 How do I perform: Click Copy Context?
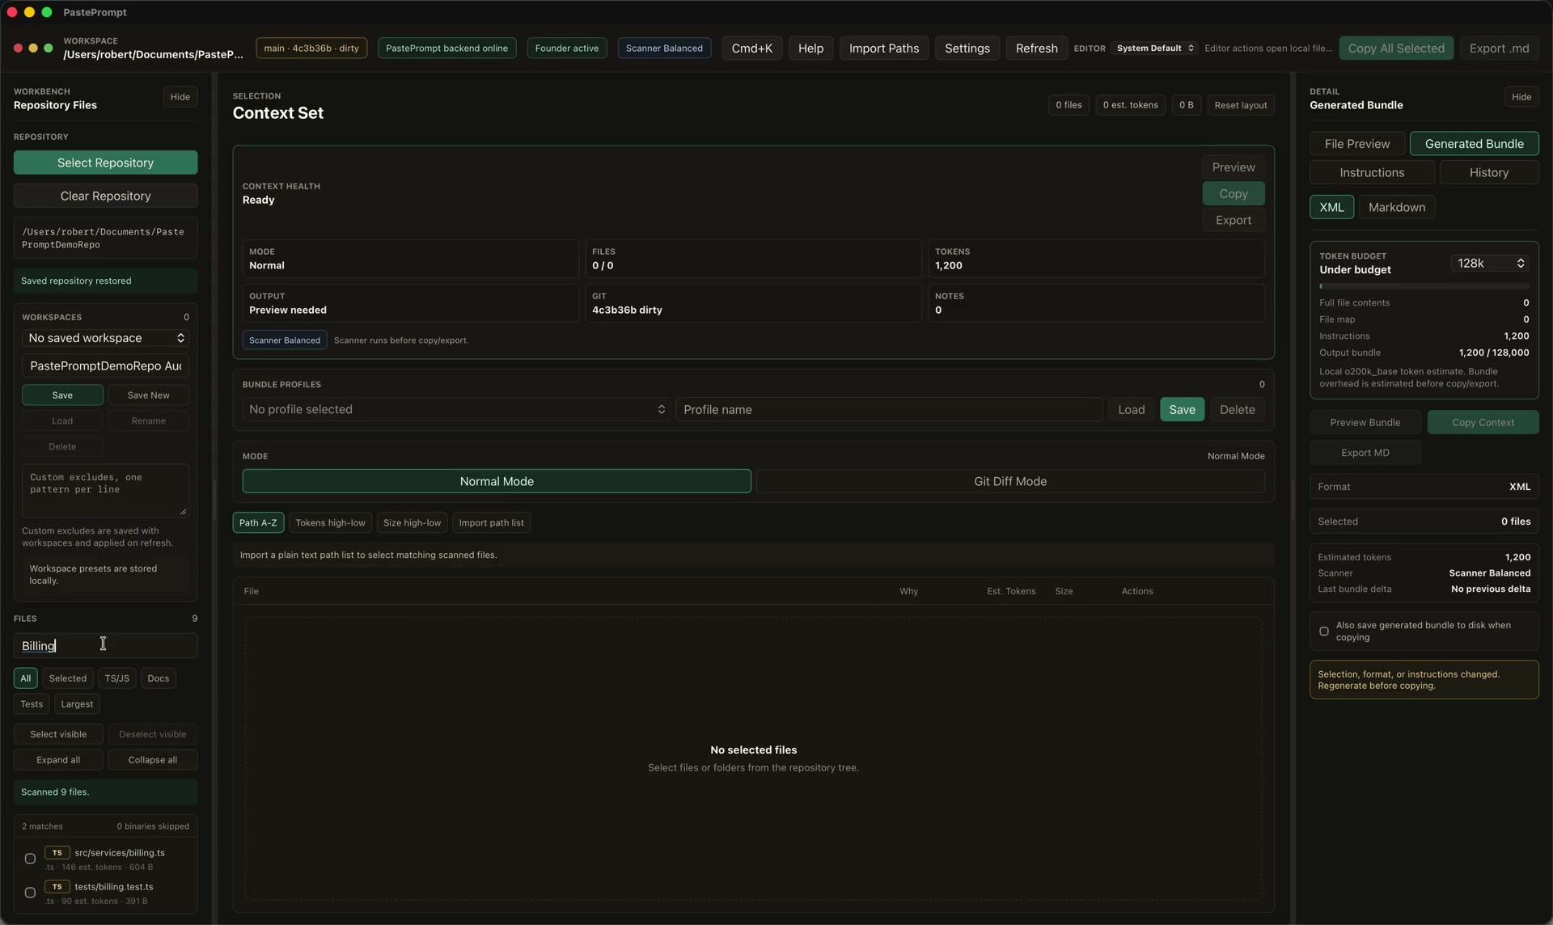[x=1483, y=422]
